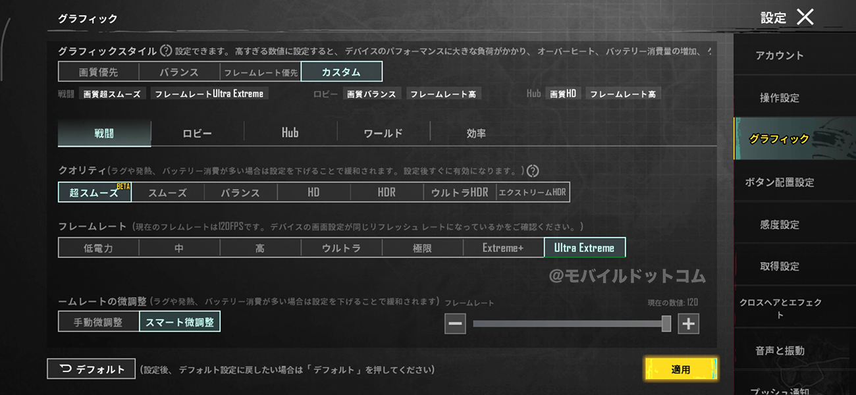
Task: Open 感度設定 sensitivity settings
Action: point(780,225)
